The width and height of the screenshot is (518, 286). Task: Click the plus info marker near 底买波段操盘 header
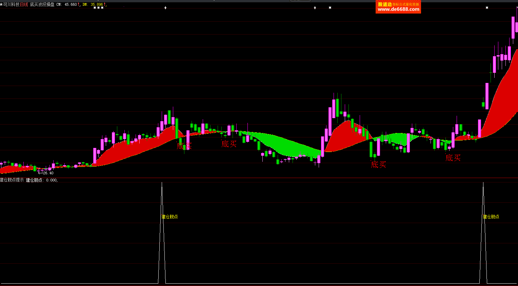coord(165,8)
